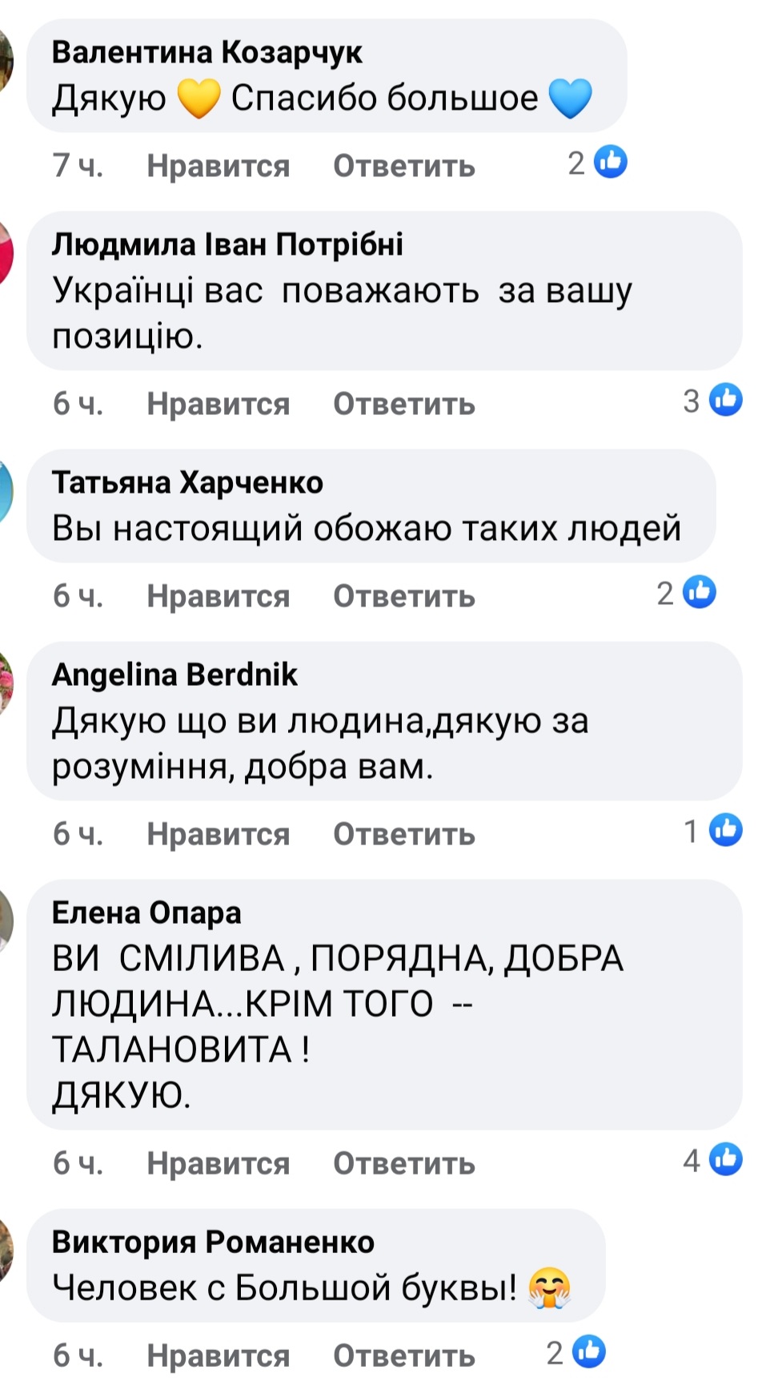Image resolution: width=766 pixels, height=1386 pixels.
Task: View the like reaction on Angelina Berdnik's comment
Action: pyautogui.click(x=712, y=830)
